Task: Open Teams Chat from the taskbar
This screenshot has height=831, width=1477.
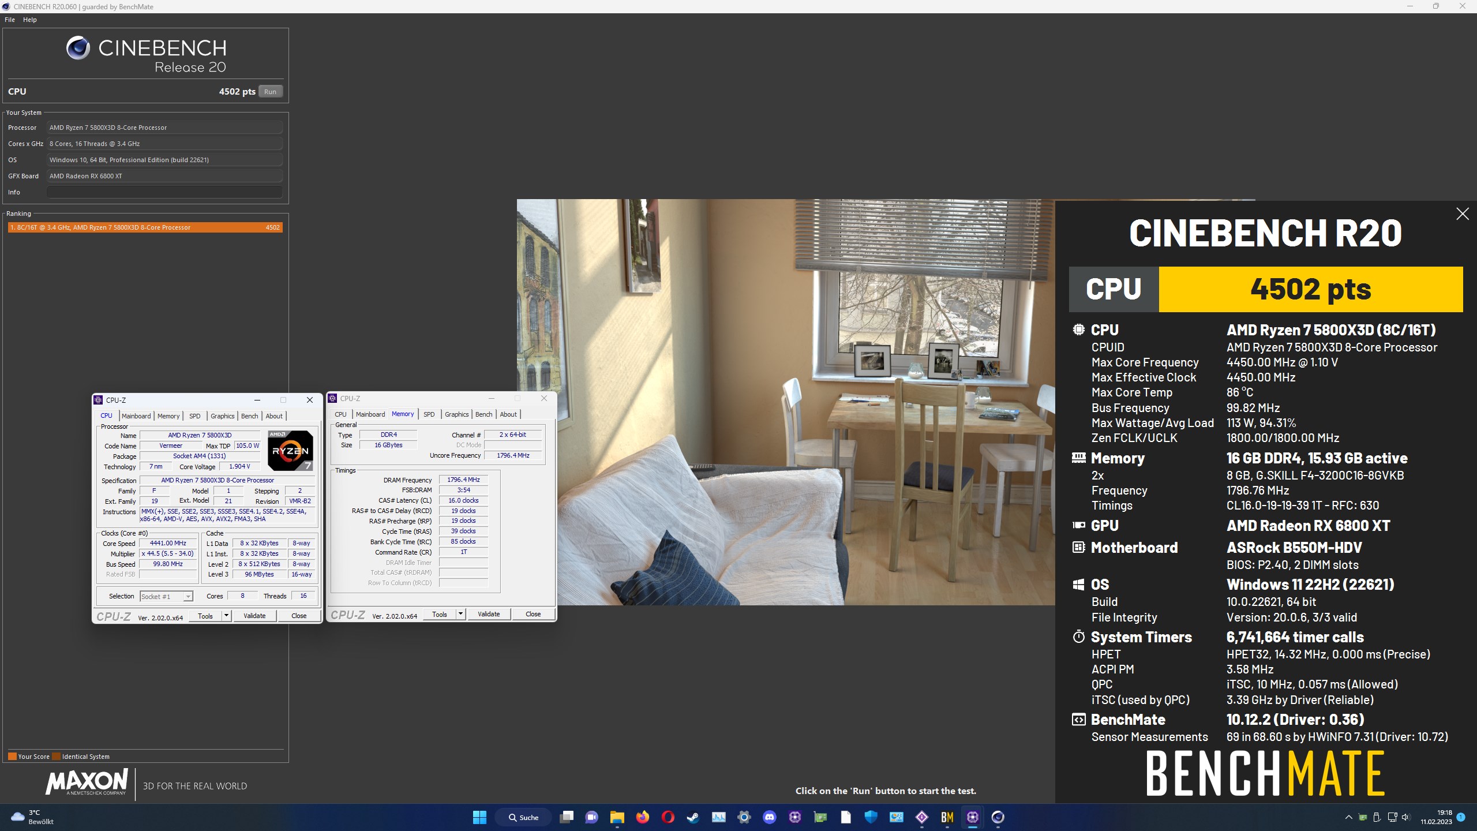Action: [x=592, y=817]
